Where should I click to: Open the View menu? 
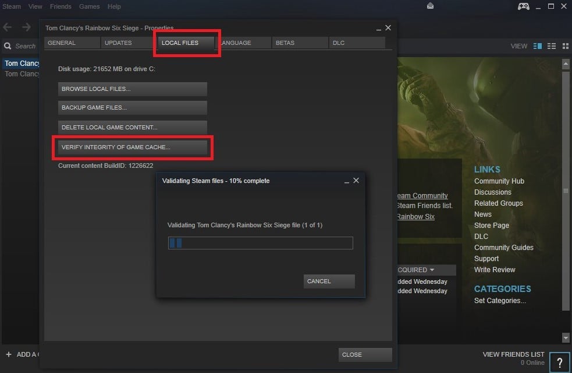point(35,6)
